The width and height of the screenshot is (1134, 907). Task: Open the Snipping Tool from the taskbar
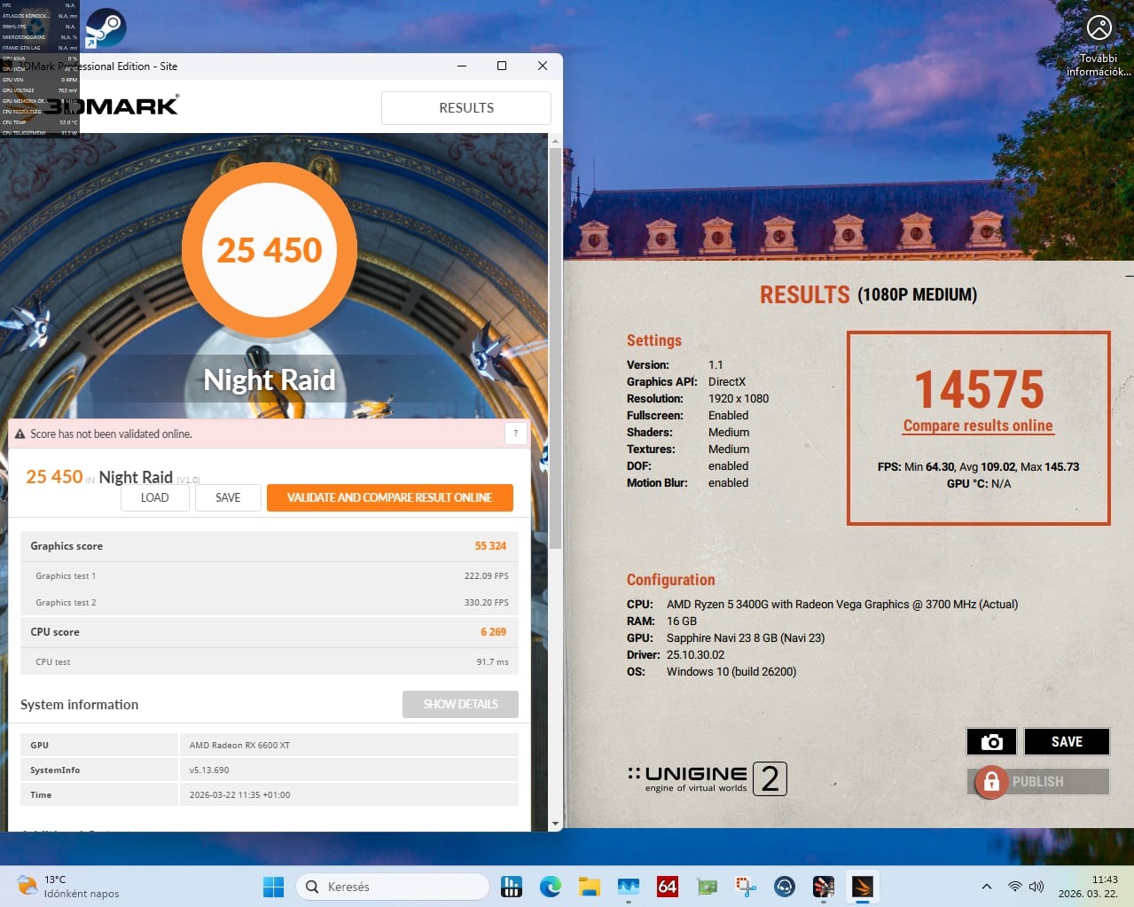(746, 887)
